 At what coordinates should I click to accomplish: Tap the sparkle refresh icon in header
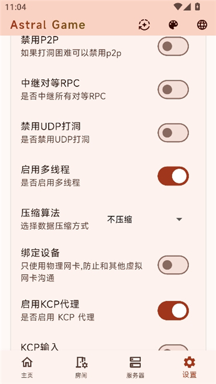pyautogui.click(x=144, y=25)
